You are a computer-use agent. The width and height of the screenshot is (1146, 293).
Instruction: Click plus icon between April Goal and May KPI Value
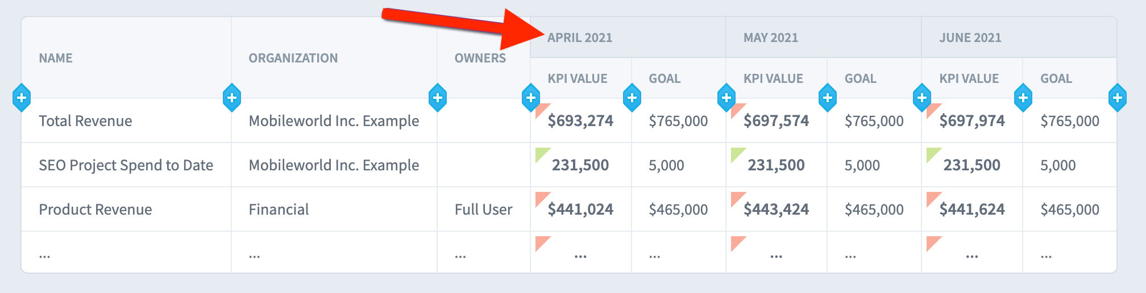[x=726, y=98]
